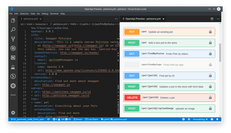Open the Extensions view in activity bar
231x133 pixels.
coord(13,57)
